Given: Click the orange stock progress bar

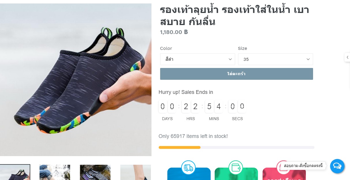Looking at the screenshot, I should tap(179, 147).
